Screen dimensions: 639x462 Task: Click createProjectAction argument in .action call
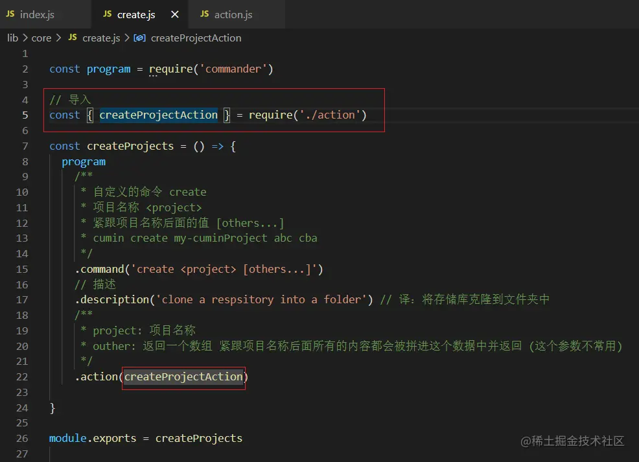[183, 377]
